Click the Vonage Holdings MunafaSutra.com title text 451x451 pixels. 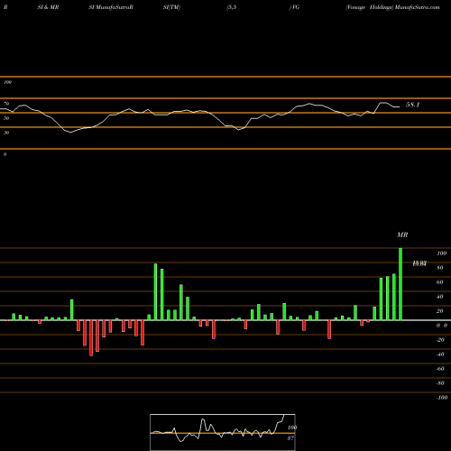(392, 7)
